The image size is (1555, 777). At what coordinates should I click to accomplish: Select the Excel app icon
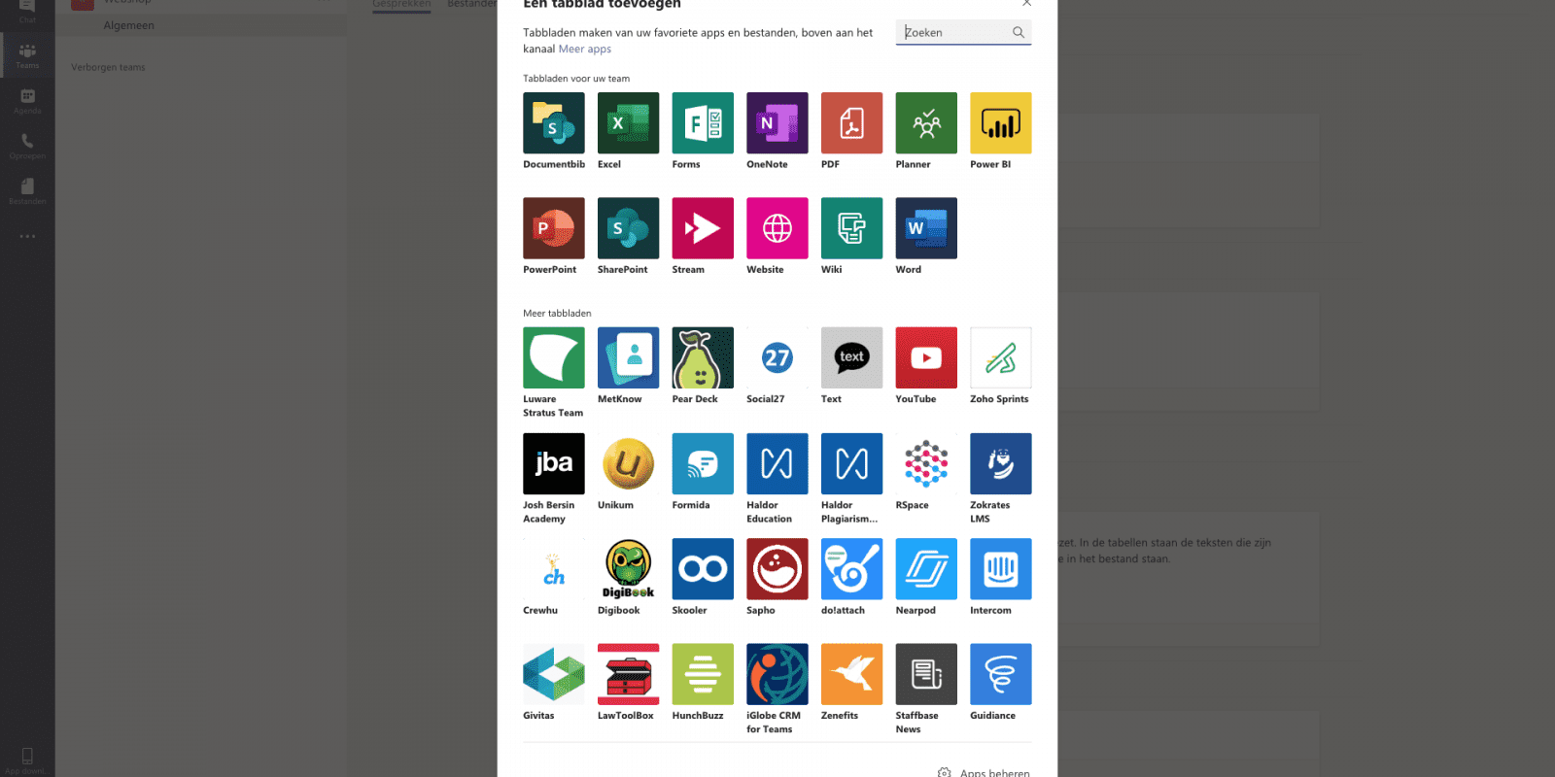(x=628, y=123)
